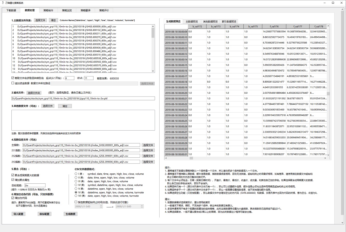
Task: Click the cell value 31.933326721191392
Action: [x=274, y=99]
